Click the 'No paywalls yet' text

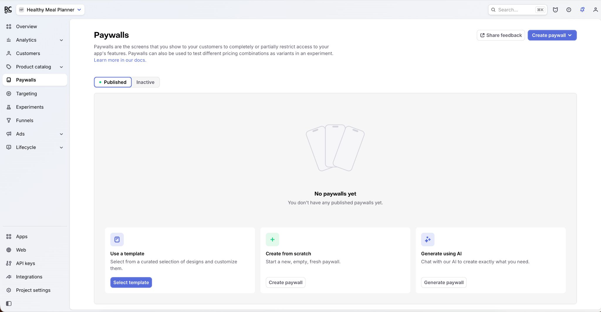tap(335, 194)
